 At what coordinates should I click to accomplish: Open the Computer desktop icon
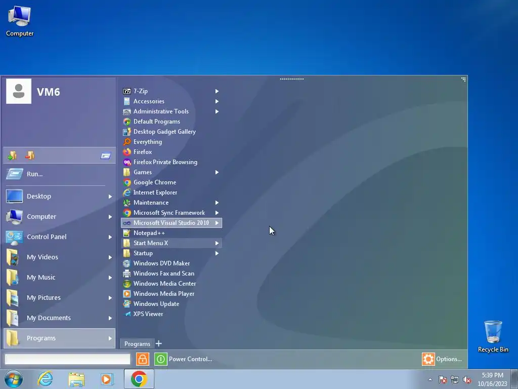(x=20, y=21)
